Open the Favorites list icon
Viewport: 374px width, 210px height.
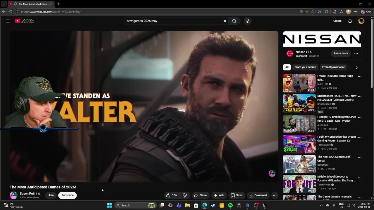[341, 12]
